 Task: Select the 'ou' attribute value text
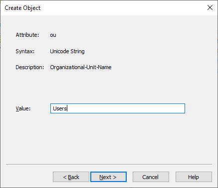[53, 35]
